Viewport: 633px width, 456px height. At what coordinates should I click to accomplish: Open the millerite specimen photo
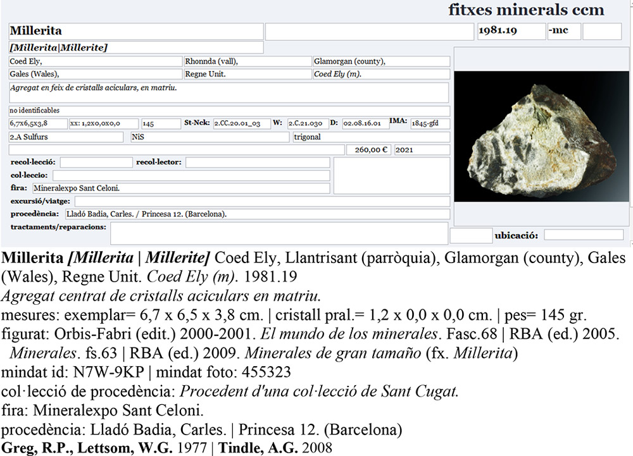(x=541, y=137)
